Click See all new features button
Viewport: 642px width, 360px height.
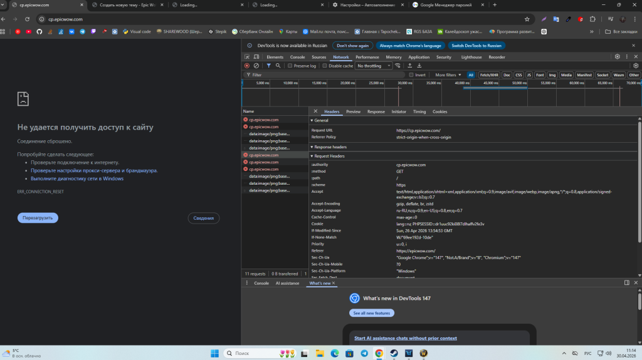pos(372,313)
